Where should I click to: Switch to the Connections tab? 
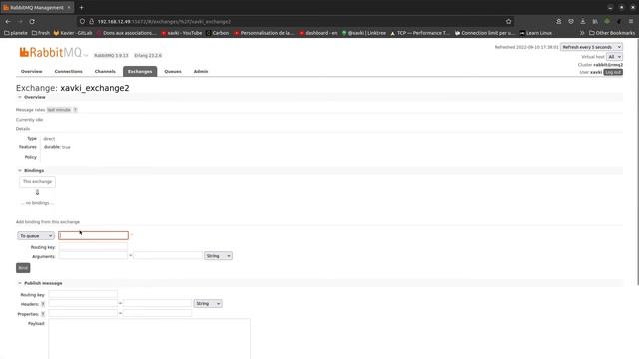(x=69, y=71)
